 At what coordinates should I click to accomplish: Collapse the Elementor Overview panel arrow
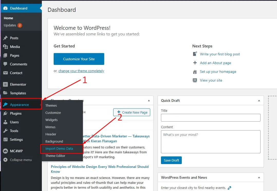[149, 100]
